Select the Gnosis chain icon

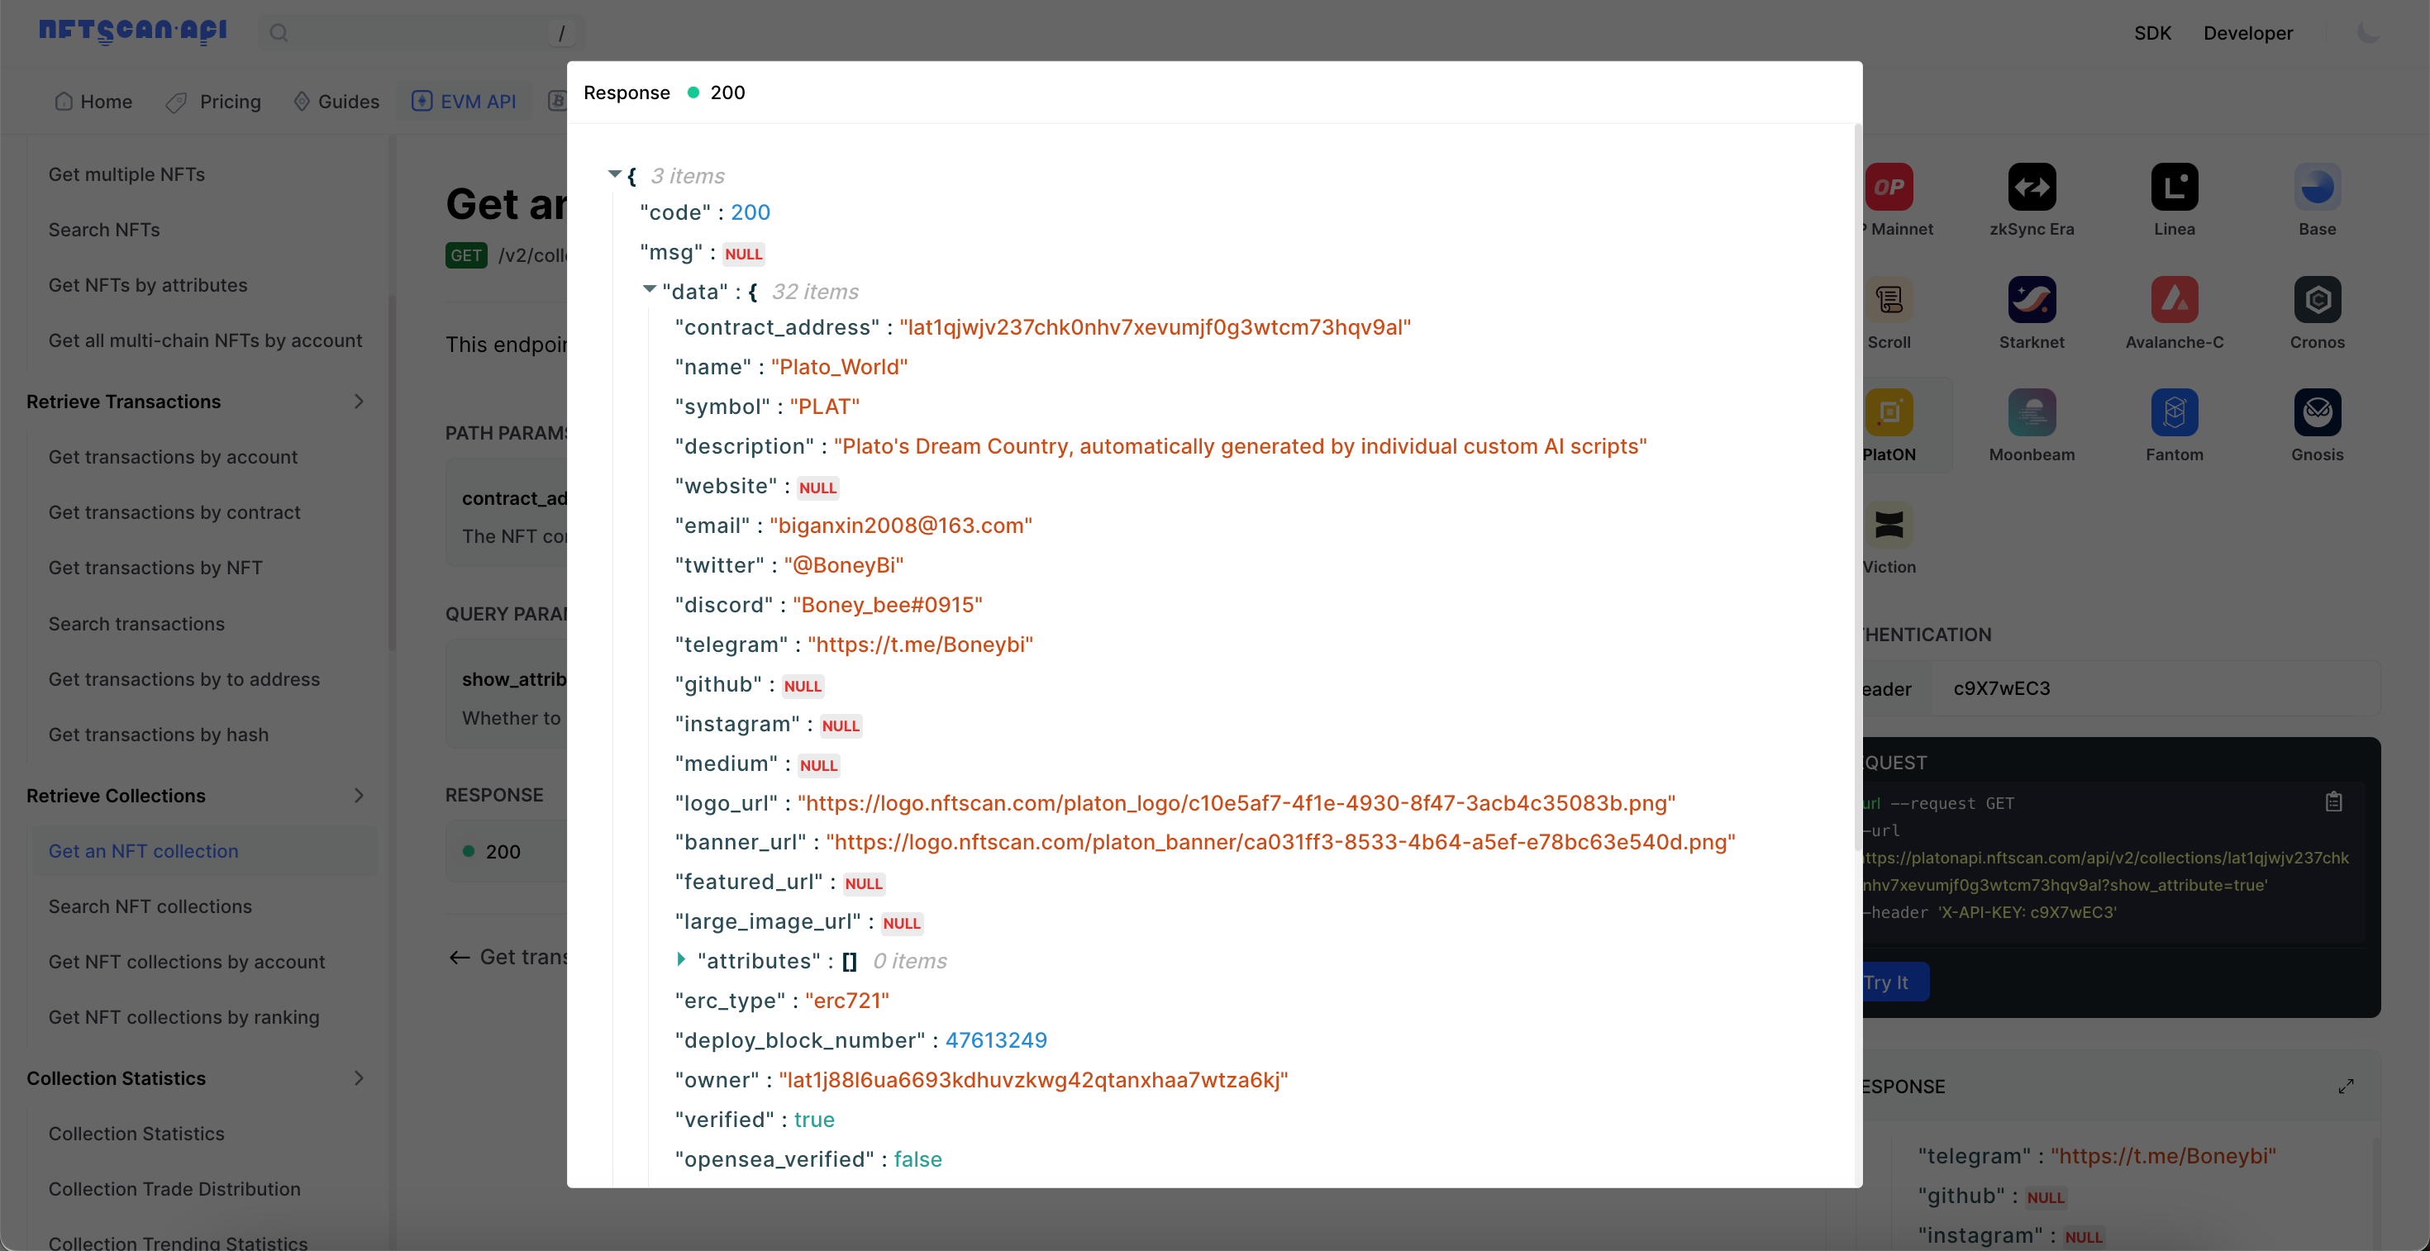[2318, 412]
